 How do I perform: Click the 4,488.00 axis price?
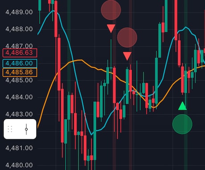(19, 29)
